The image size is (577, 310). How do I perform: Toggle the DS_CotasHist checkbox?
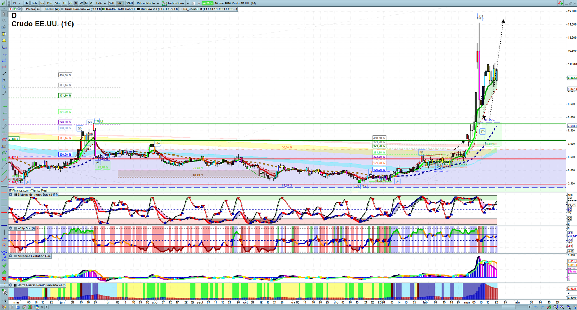[x=181, y=9]
